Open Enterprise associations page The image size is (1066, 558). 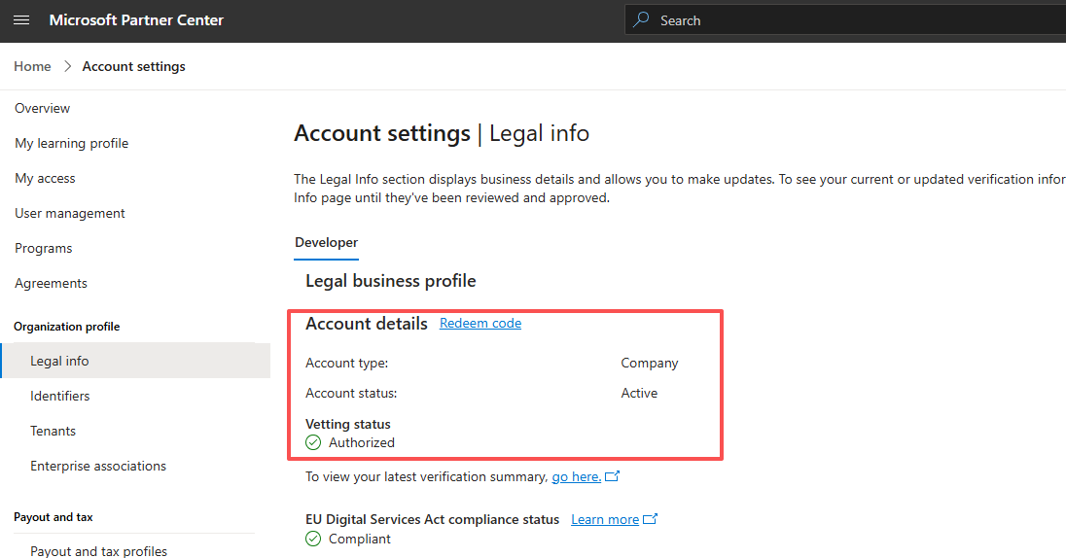pos(98,466)
